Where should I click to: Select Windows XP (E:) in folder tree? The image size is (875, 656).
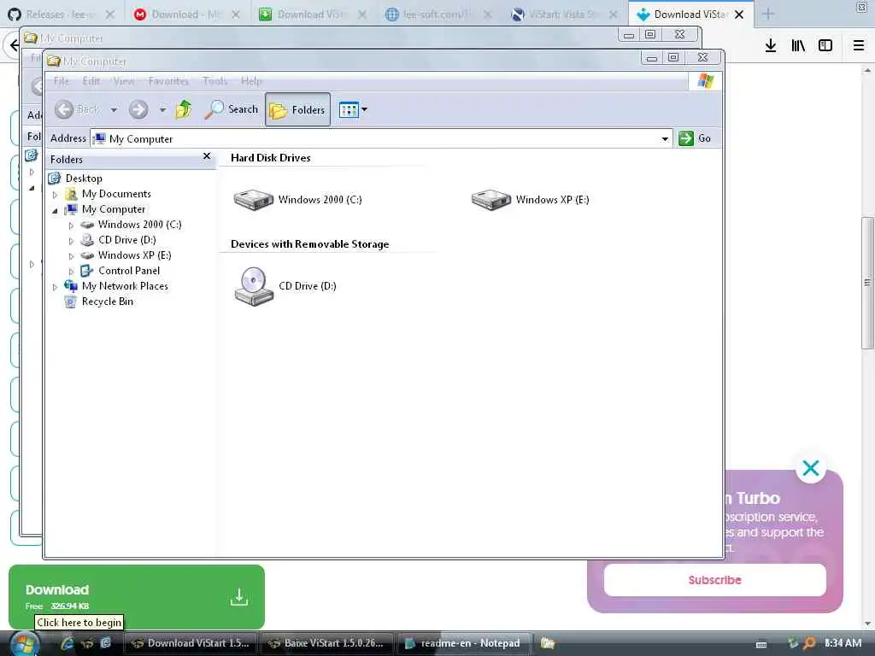coord(134,255)
